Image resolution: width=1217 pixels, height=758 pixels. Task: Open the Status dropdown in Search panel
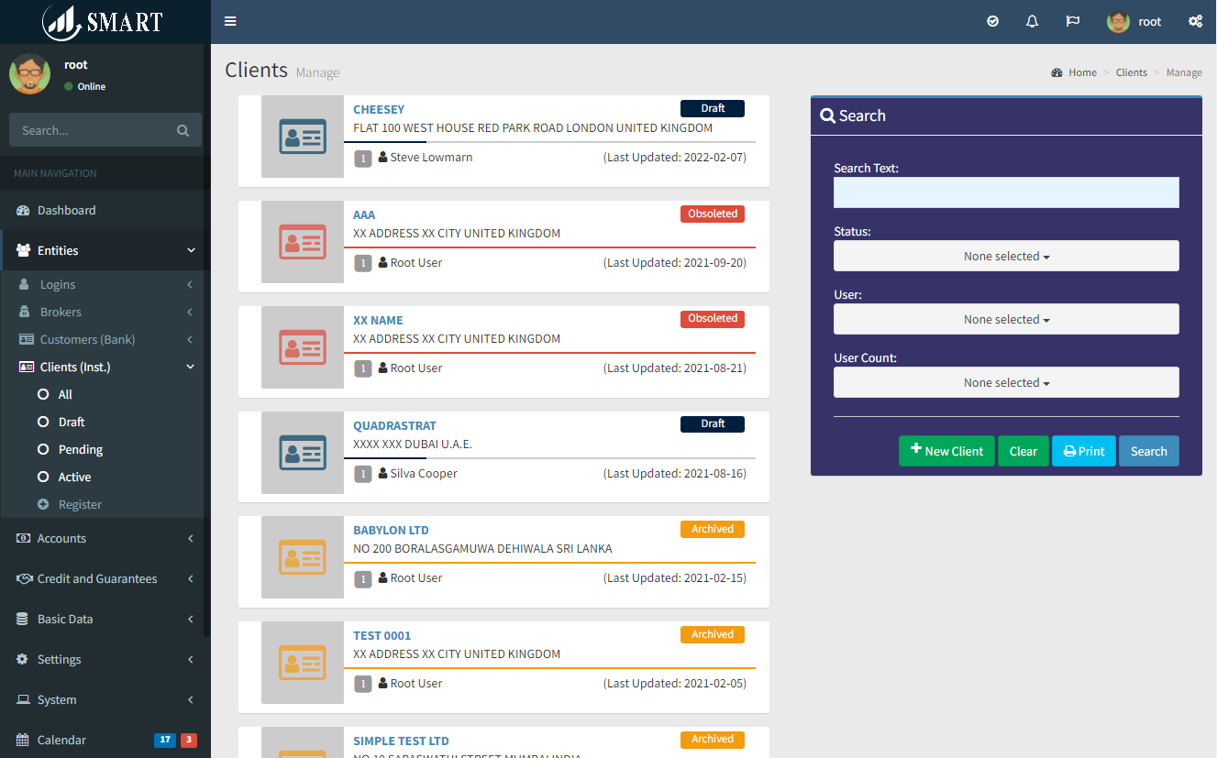pyautogui.click(x=1005, y=257)
